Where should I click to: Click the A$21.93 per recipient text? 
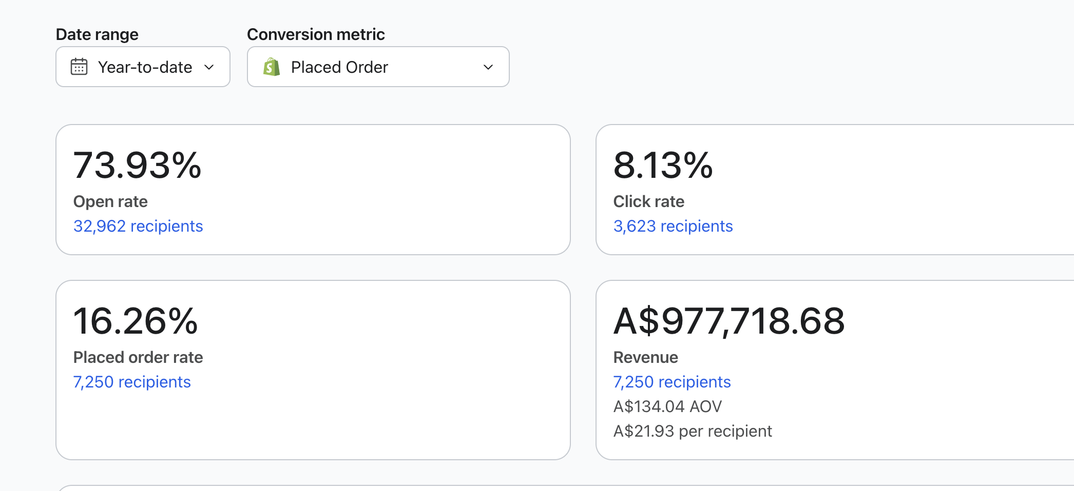(693, 431)
